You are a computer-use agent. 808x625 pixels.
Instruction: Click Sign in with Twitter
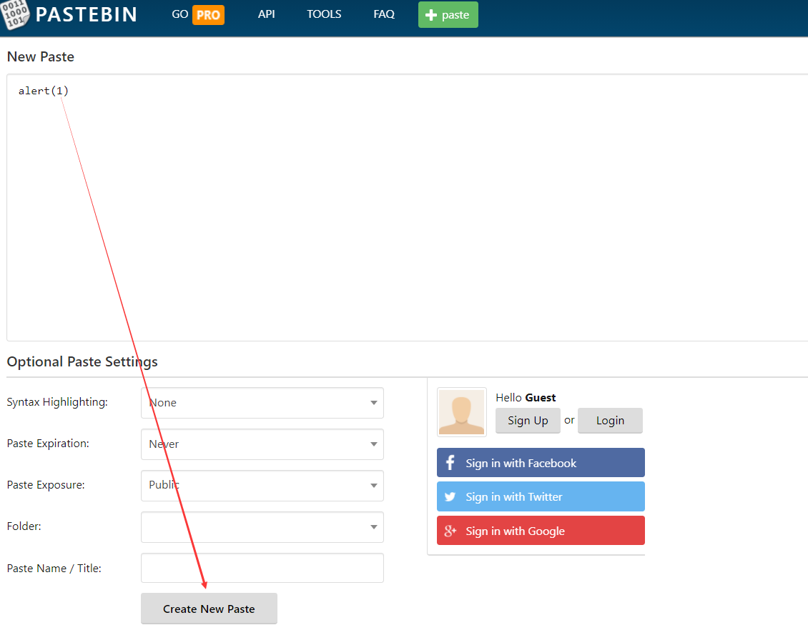pos(541,496)
